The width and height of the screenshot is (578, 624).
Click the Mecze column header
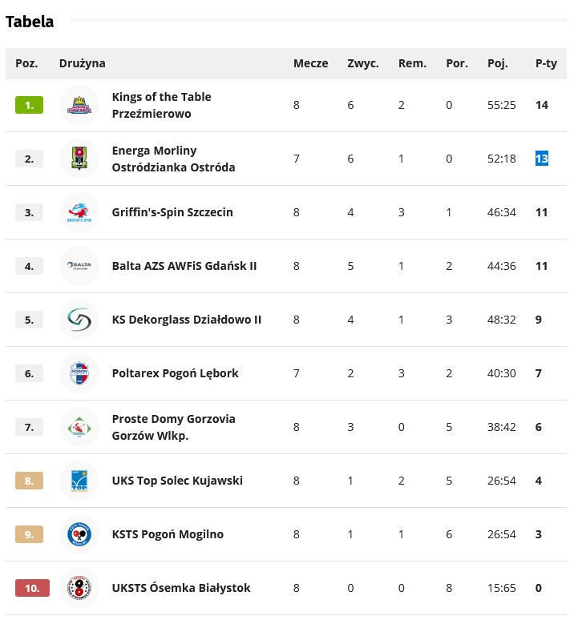click(310, 63)
